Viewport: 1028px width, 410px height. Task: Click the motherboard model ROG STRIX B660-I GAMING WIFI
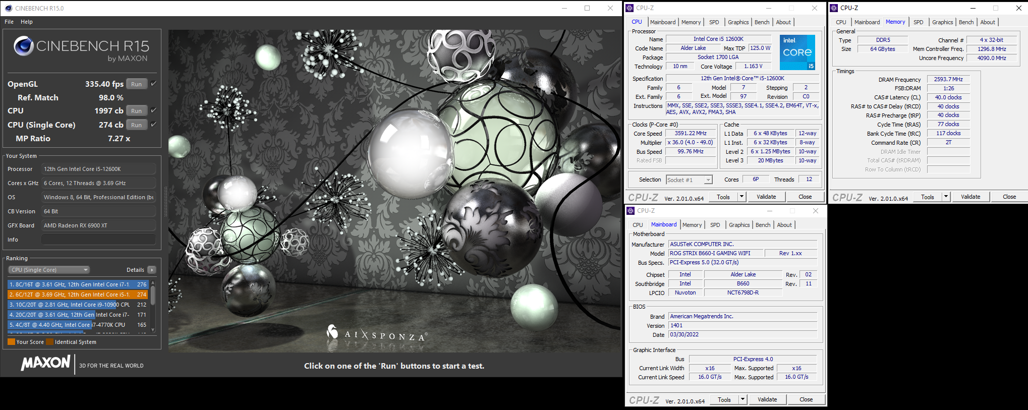[x=716, y=253]
